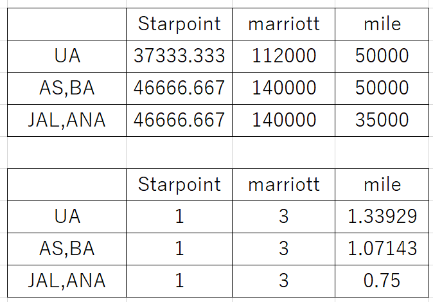Click the UA label beside 37333.333
Viewport: 433px width, 302px height.
[67, 56]
